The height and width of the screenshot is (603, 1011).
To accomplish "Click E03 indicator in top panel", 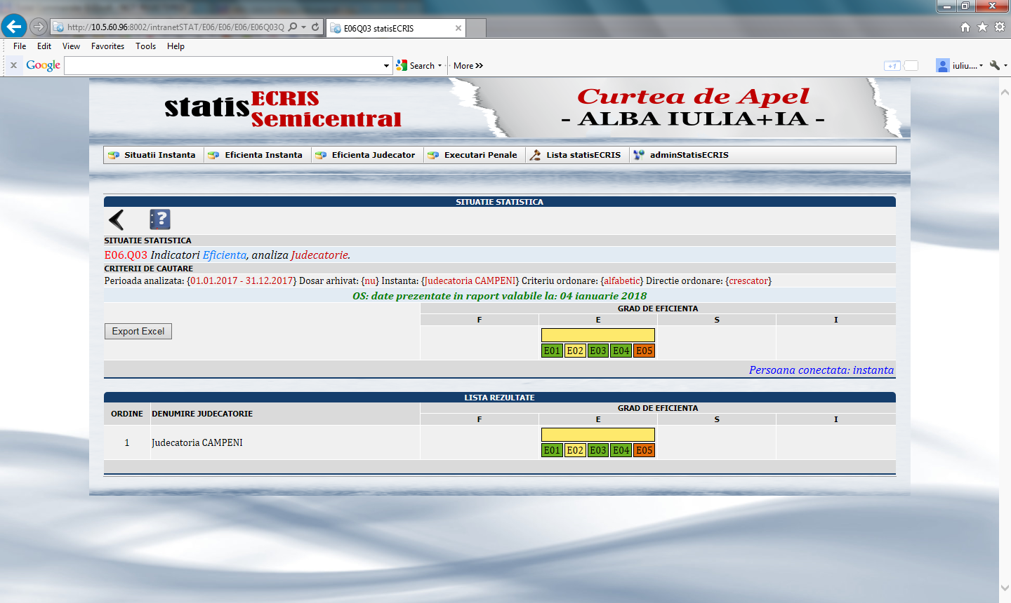I will point(598,351).
